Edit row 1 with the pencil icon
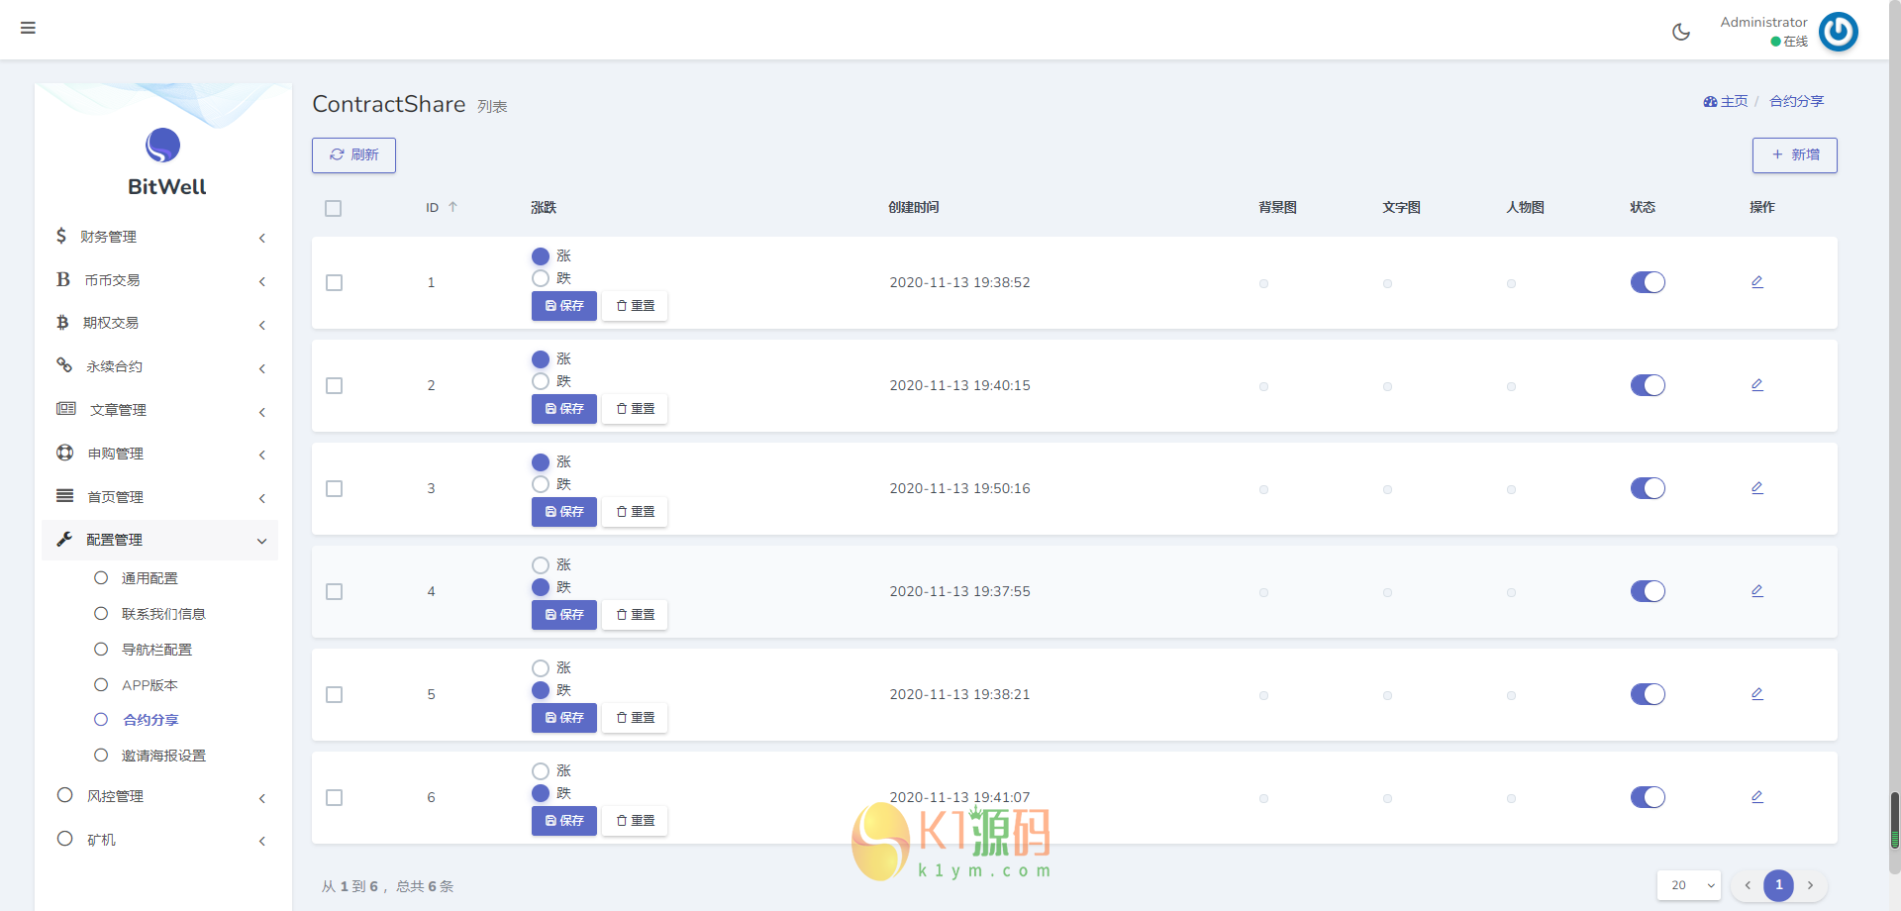 click(1757, 282)
